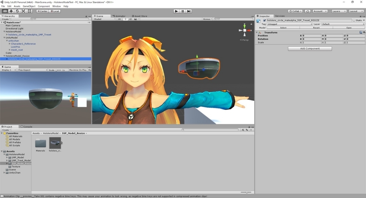Search by type in Project panel
Viewport: 366px width, 198px height.
point(243,130)
